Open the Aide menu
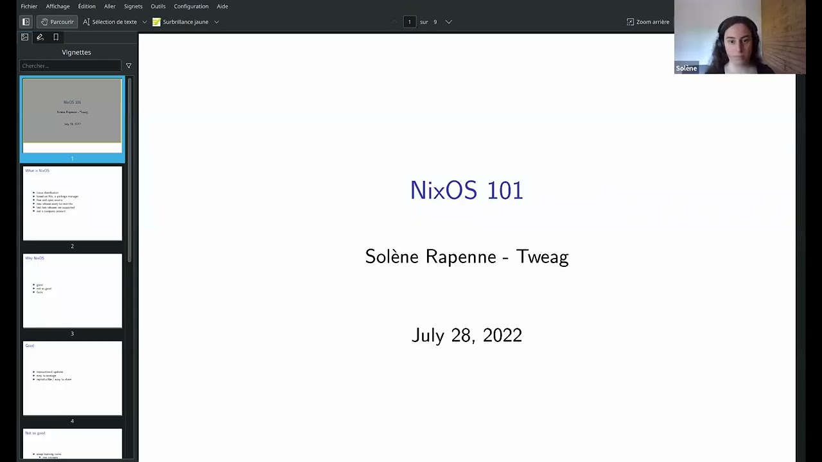This screenshot has width=822, height=462. [x=222, y=6]
